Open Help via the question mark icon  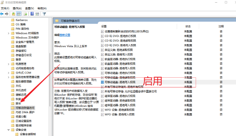tap(32, 14)
